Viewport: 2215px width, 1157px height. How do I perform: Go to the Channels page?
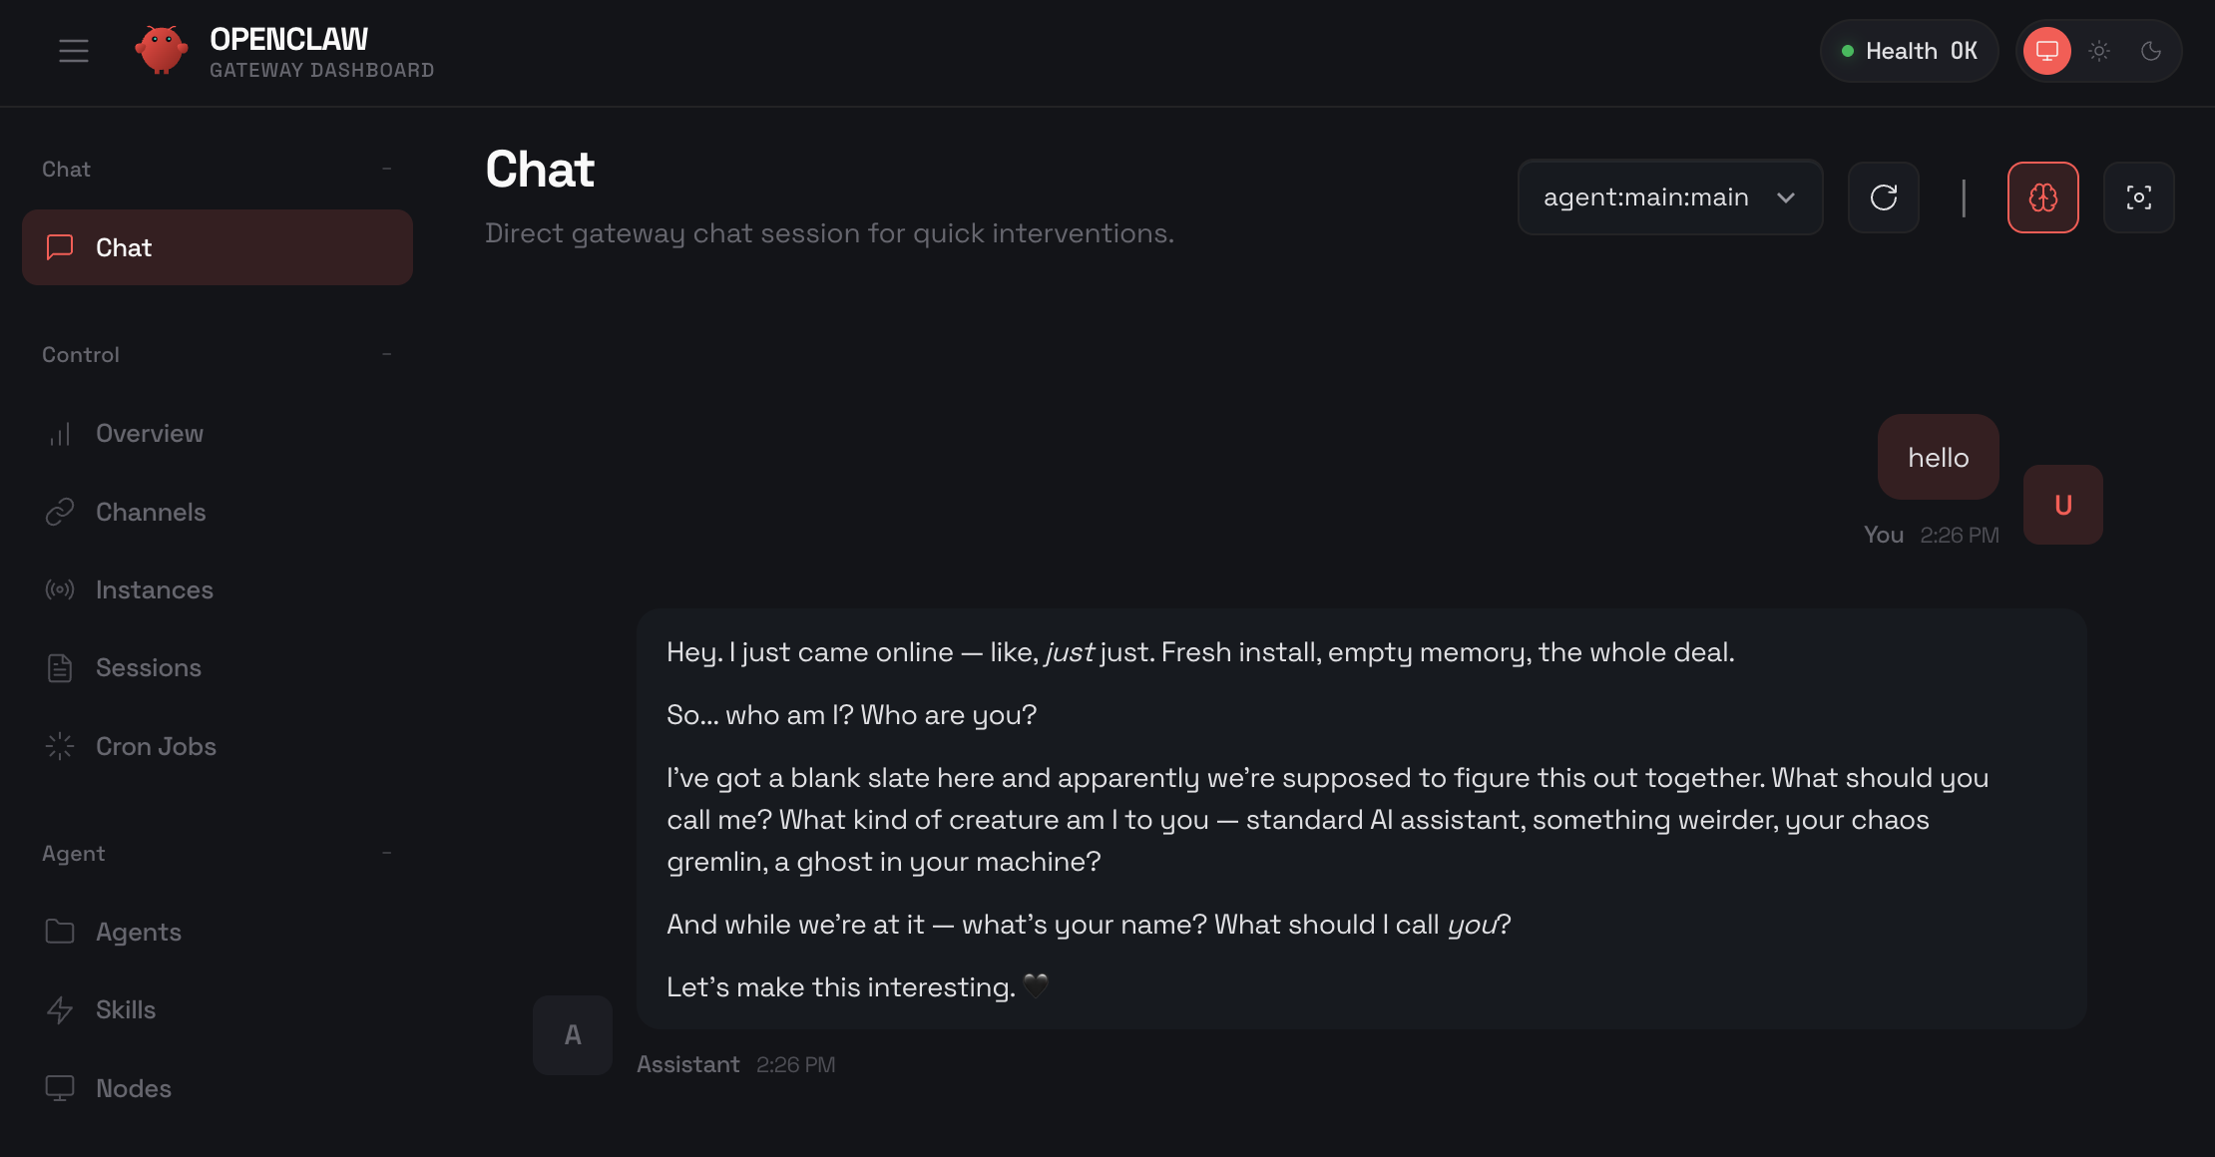pyautogui.click(x=151, y=512)
